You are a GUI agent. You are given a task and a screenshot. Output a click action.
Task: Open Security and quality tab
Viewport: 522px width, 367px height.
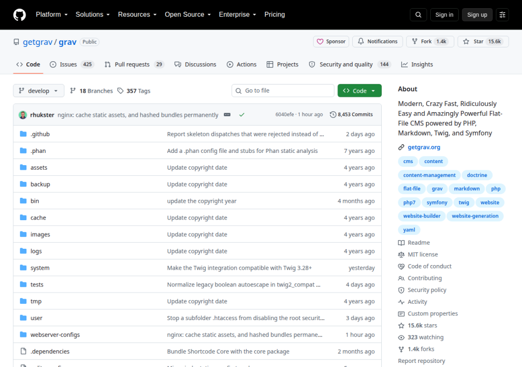[350, 65]
